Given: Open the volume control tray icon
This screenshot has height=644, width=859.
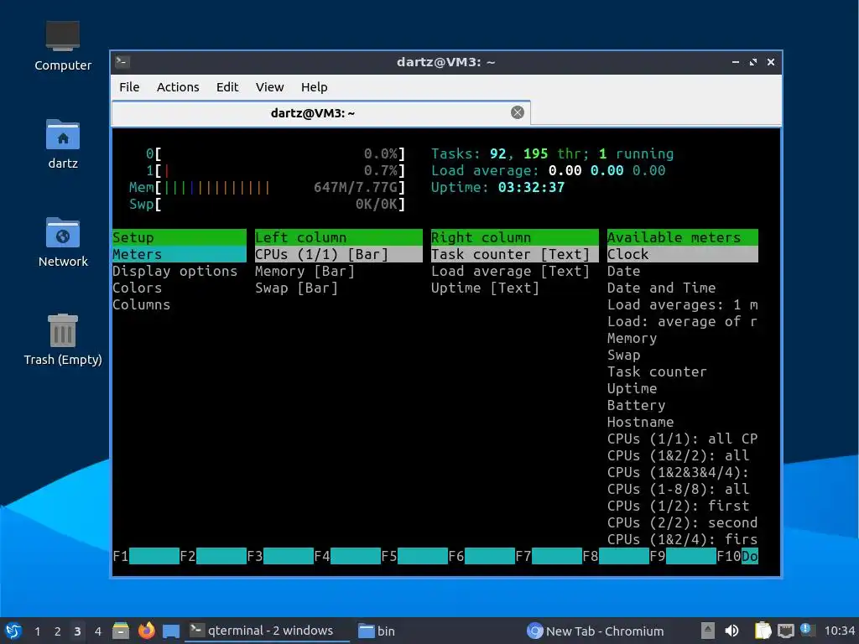Looking at the screenshot, I should pos(731,631).
